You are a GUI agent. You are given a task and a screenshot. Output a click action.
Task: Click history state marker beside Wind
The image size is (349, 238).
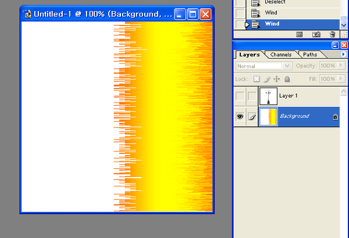(x=247, y=24)
